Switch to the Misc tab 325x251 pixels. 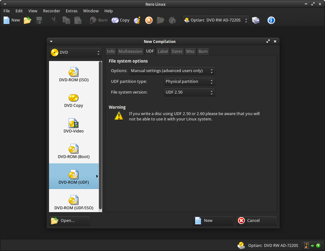coord(191,52)
